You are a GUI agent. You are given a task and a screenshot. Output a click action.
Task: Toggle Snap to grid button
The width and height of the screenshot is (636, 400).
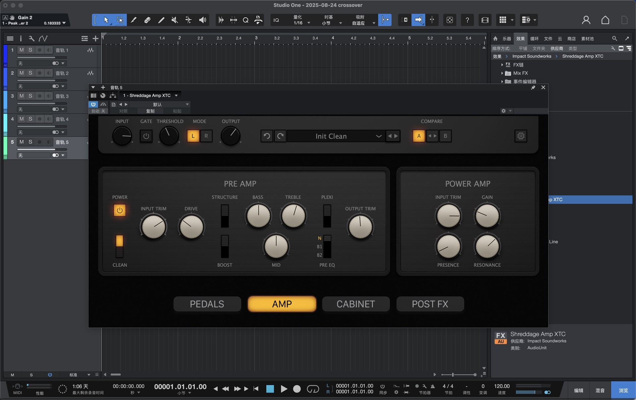coord(385,20)
